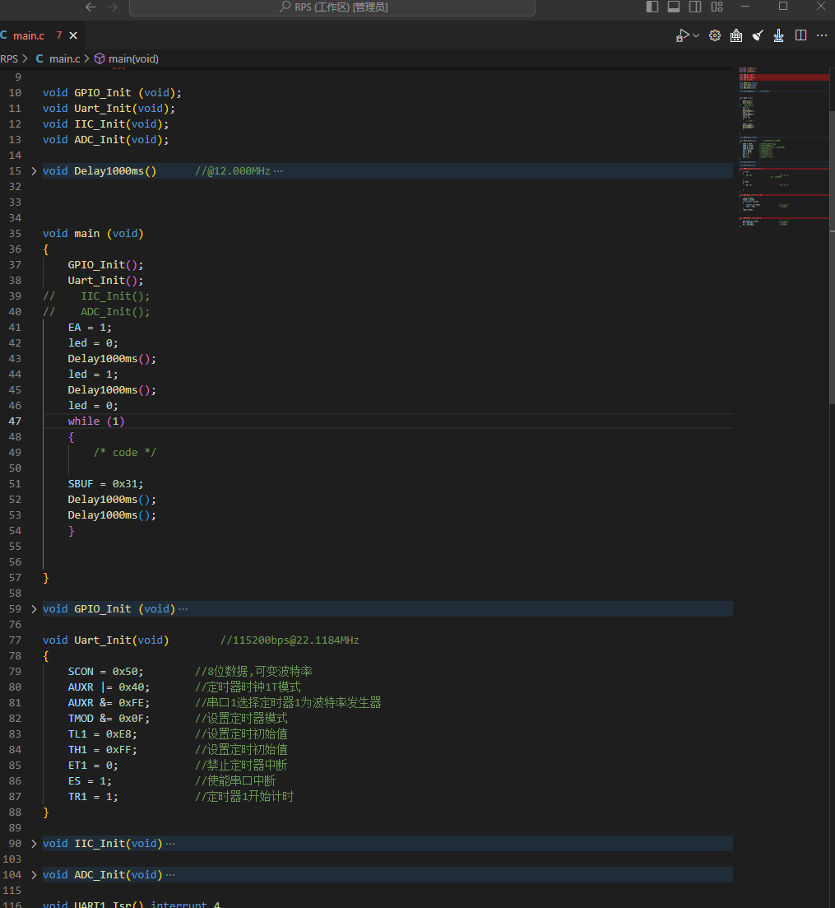Click 'TH1 = 0xFF;' on line 84
Image resolution: width=835 pixels, height=908 pixels.
tap(103, 749)
